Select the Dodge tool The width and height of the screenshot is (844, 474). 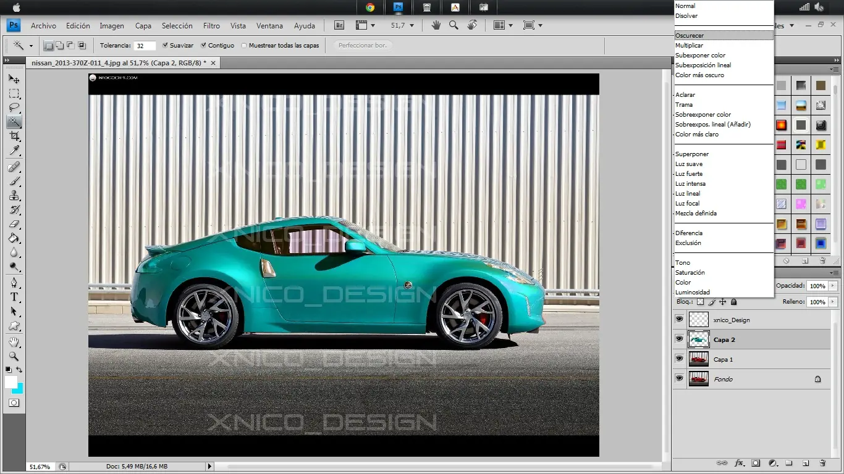pyautogui.click(x=14, y=267)
